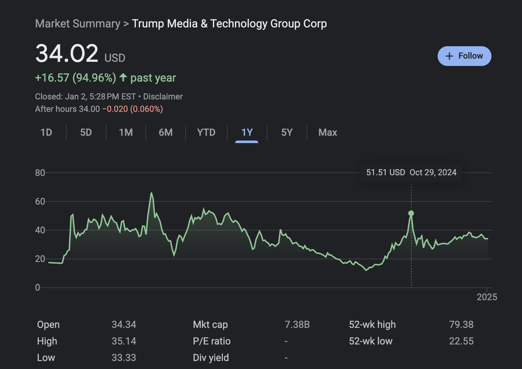522x369 pixels.
Task: Click the Div yield label
Action: point(211,358)
